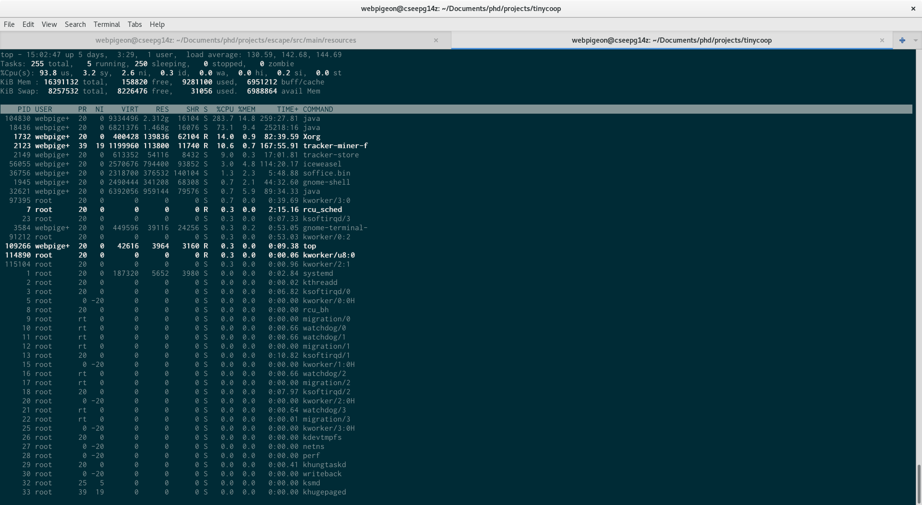
Task: Click the 259:27.81 time value
Action: 279,118
